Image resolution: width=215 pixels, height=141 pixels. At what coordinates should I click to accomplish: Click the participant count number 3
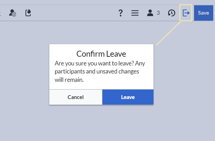tap(158, 13)
